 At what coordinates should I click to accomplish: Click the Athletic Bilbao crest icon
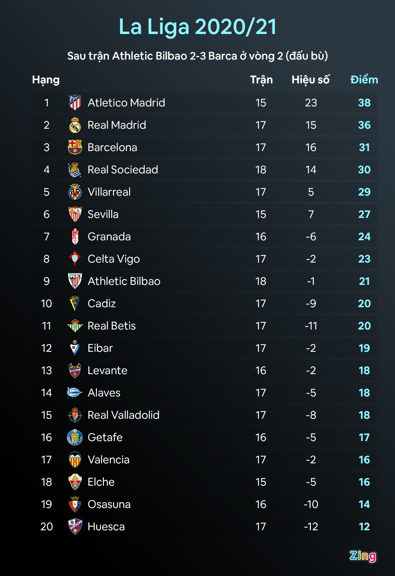point(75,281)
